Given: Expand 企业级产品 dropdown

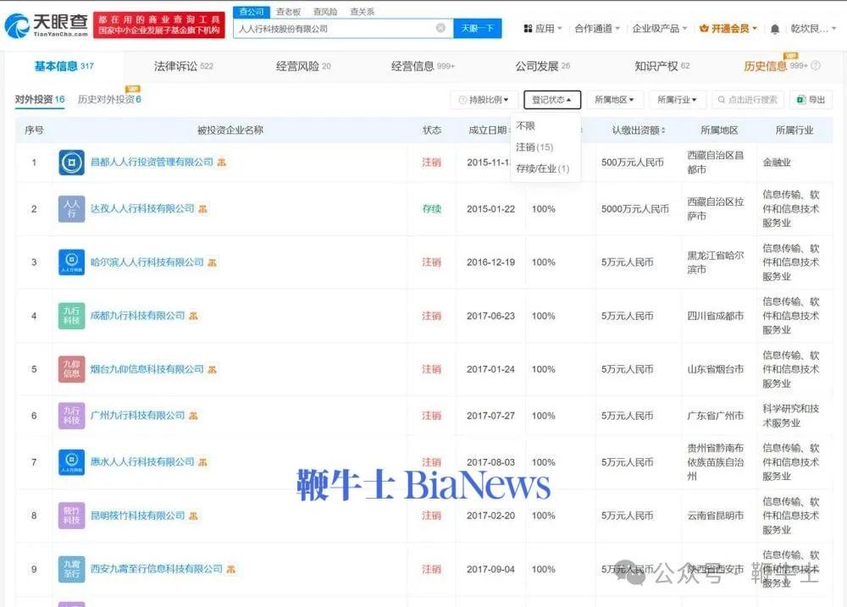Looking at the screenshot, I should pyautogui.click(x=660, y=29).
